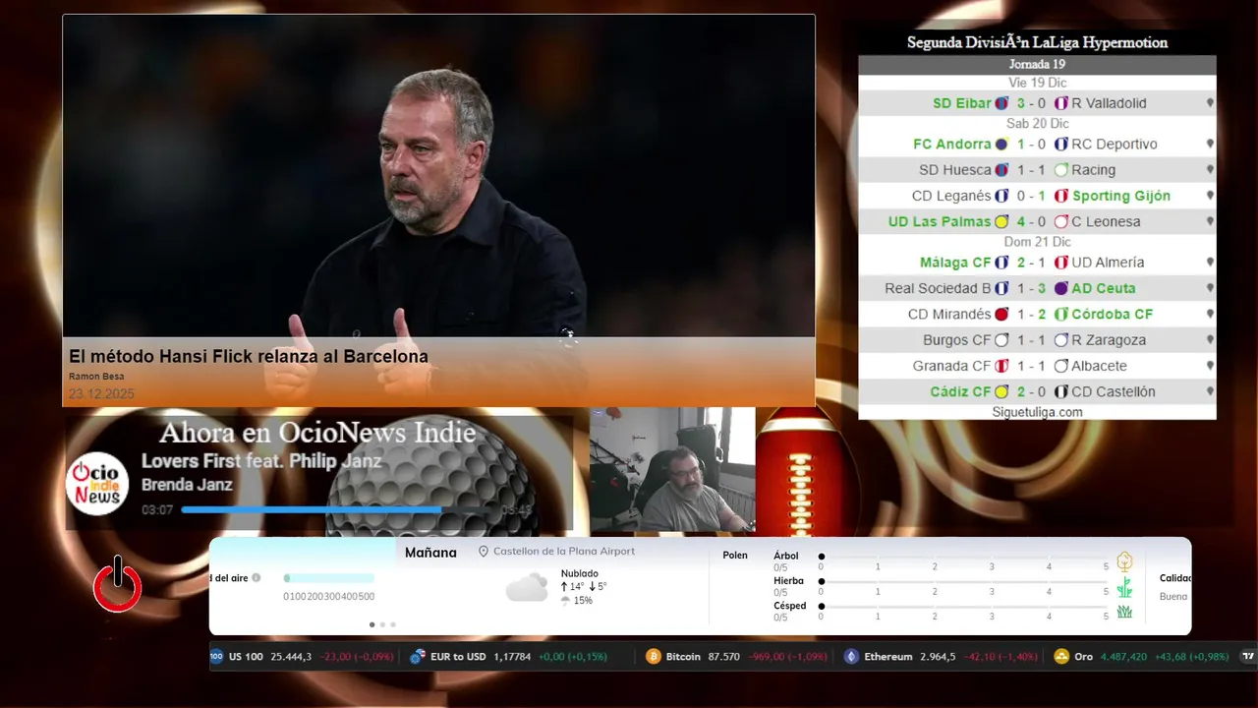The width and height of the screenshot is (1258, 708).
Task: Click the location pin beside Castellon de la Plana Airport
Action: coord(484,552)
